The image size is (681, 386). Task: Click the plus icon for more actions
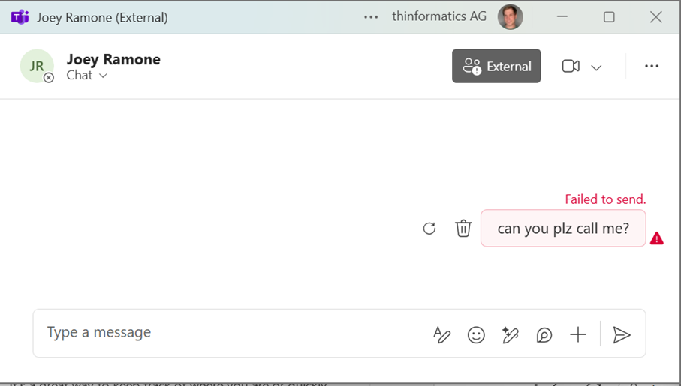[x=578, y=334]
